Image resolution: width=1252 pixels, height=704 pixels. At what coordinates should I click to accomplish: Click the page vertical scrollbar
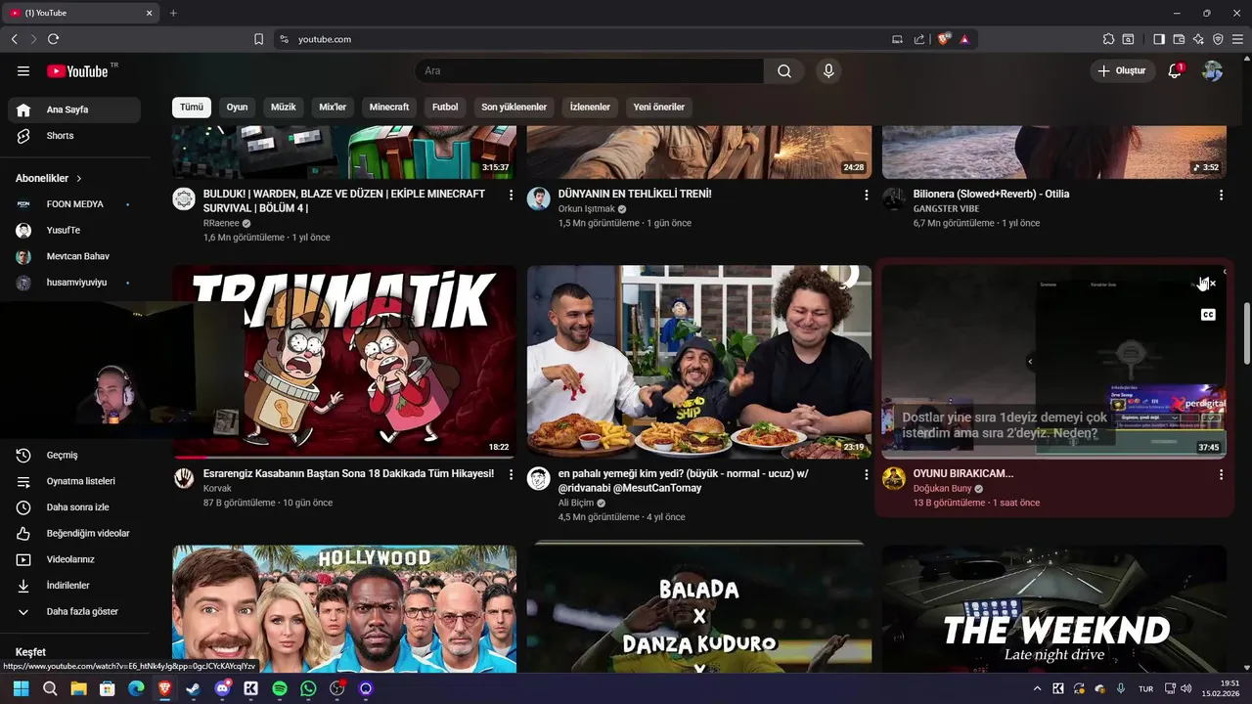[1246, 332]
